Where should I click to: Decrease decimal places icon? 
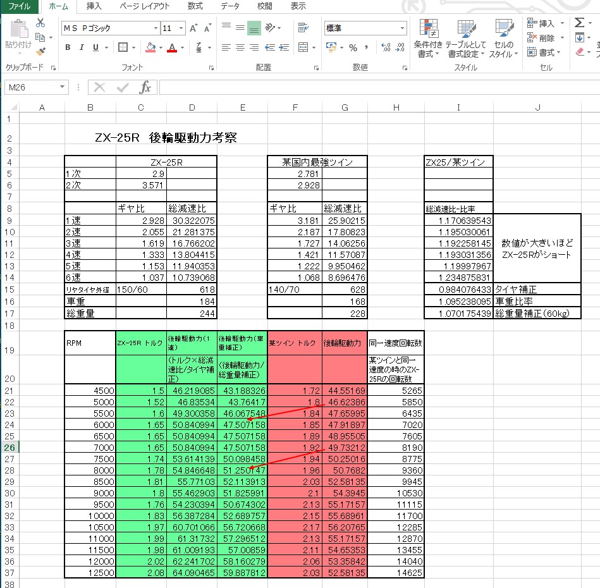pos(400,47)
